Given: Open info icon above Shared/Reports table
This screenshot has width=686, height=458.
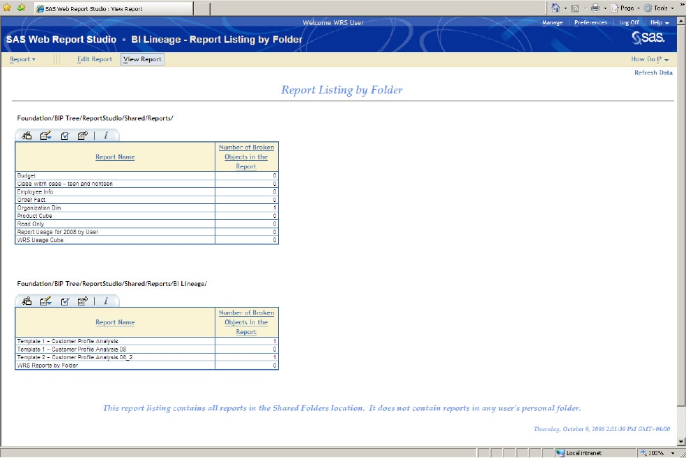Looking at the screenshot, I should tap(106, 136).
